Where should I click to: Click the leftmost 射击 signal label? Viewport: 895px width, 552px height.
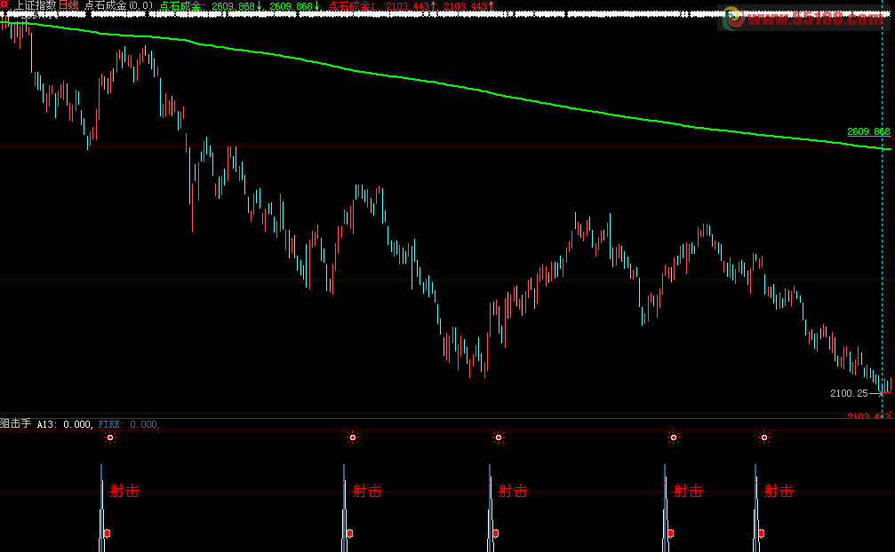point(124,491)
